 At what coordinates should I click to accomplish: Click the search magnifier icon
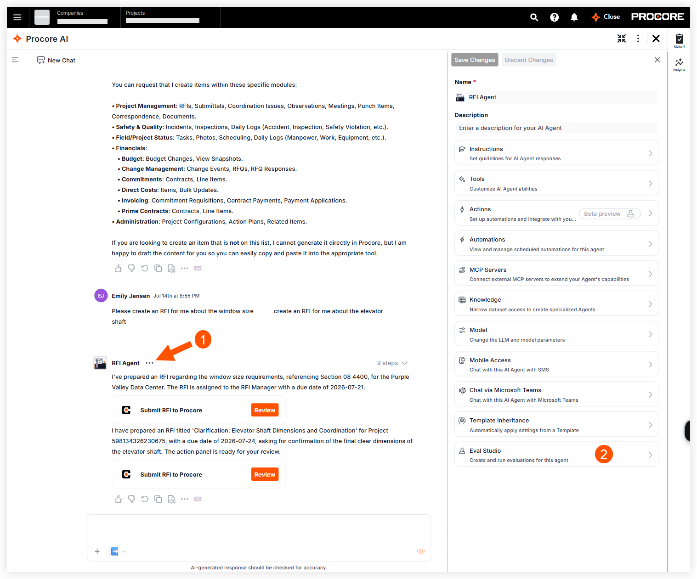click(x=534, y=17)
